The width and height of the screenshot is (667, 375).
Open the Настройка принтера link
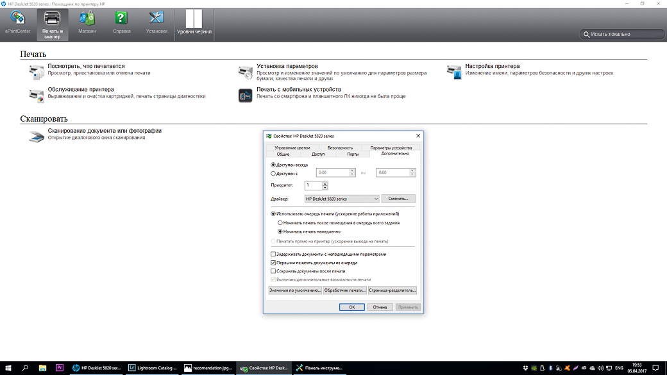pyautogui.click(x=492, y=66)
